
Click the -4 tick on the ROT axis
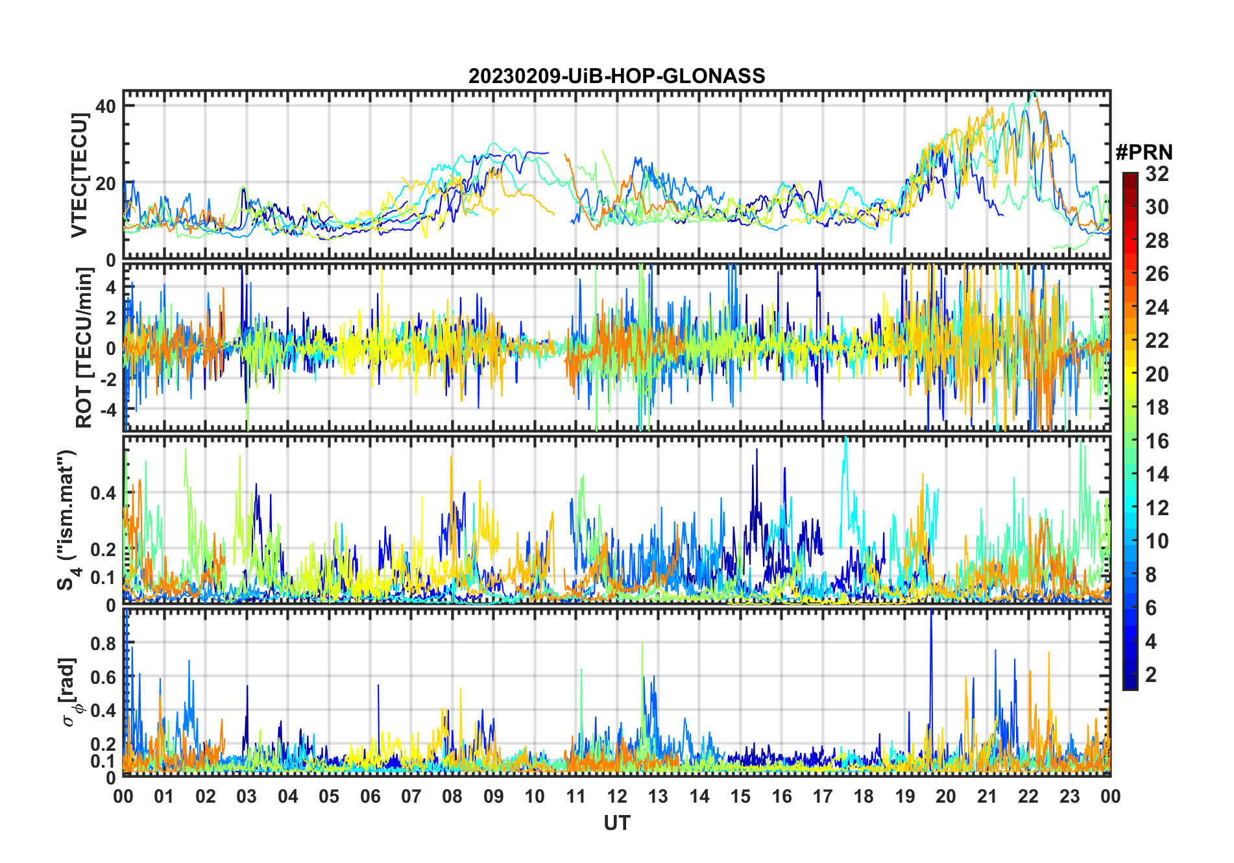tap(108, 410)
